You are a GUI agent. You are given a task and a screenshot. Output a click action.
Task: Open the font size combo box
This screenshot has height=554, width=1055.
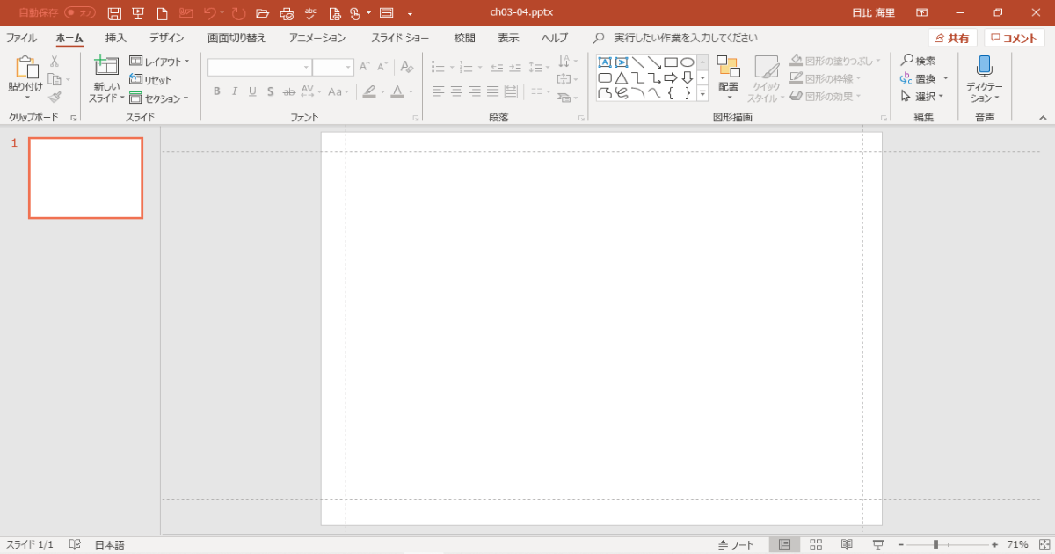click(333, 67)
